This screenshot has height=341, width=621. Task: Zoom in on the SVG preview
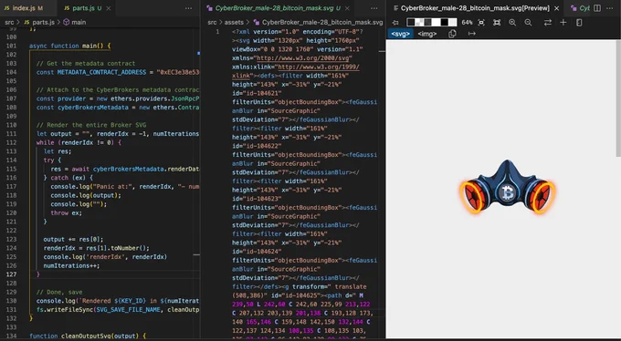pos(512,23)
